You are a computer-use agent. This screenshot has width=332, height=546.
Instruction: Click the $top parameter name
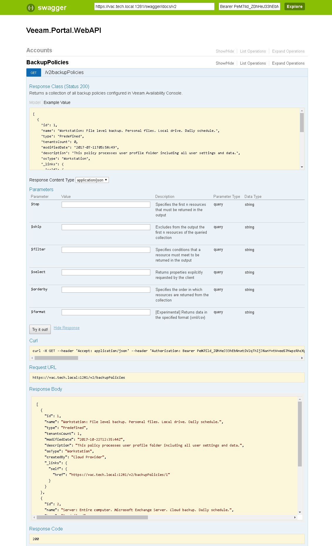point(35,204)
